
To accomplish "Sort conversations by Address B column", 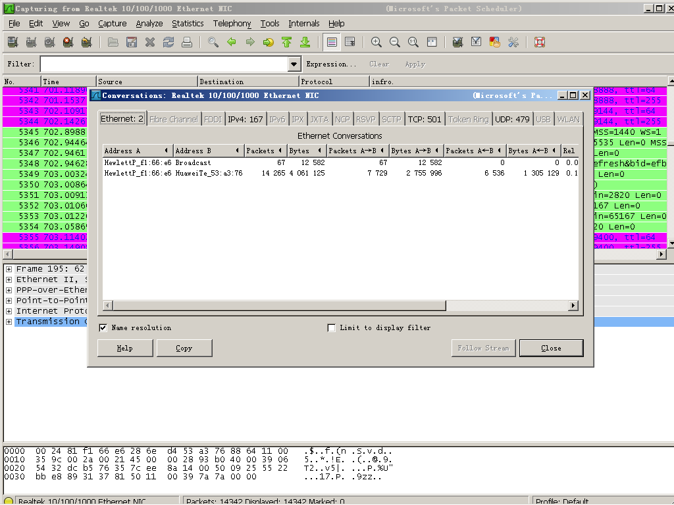I will coord(209,151).
